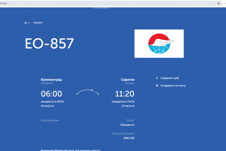The width and height of the screenshot is (226, 151).
Task: Click the back arrow beside ТАБЛО
Action: 27,23
